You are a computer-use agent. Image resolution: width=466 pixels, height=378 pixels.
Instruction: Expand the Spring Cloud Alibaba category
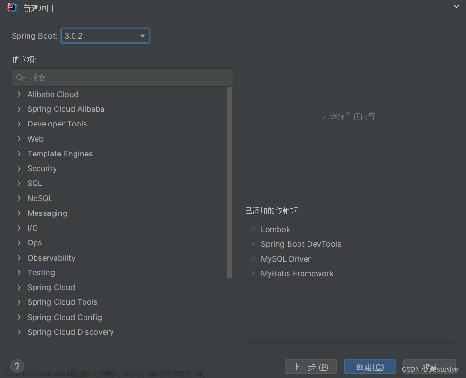point(19,109)
